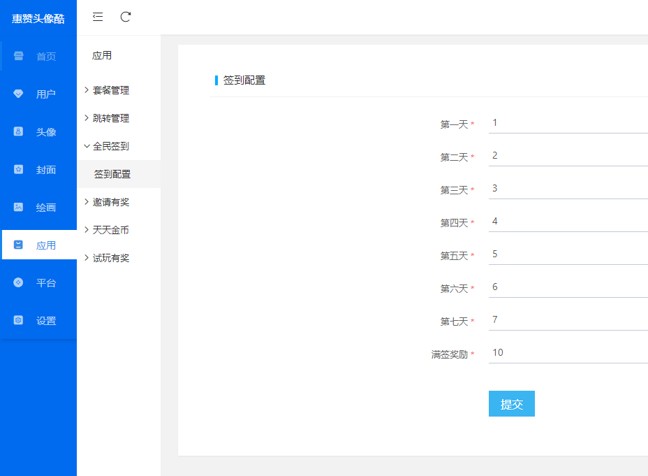Focus the 第六天 input field

[568, 287]
